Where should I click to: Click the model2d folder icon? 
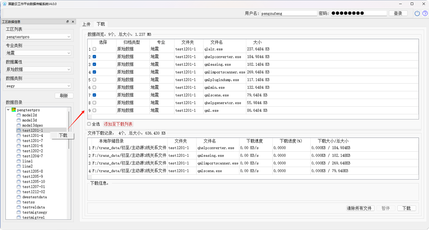coord(19,115)
